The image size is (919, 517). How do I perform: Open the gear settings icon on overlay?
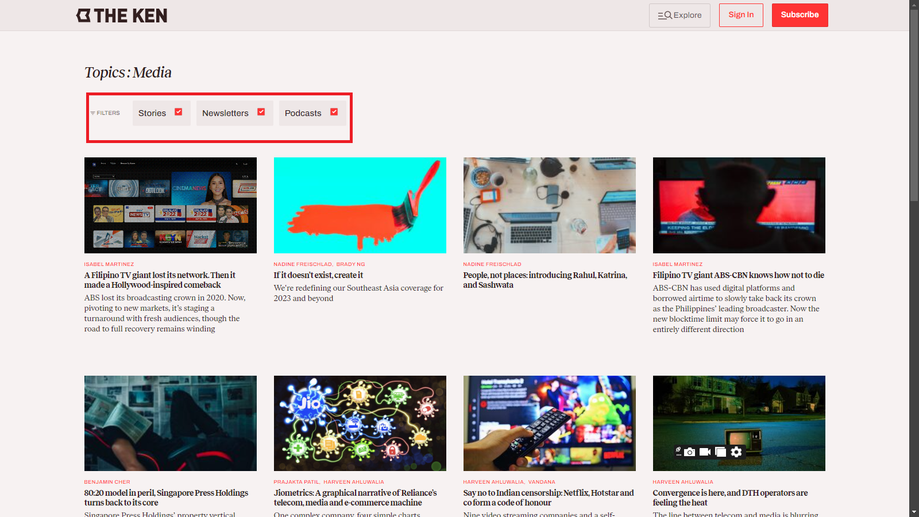[x=736, y=452]
